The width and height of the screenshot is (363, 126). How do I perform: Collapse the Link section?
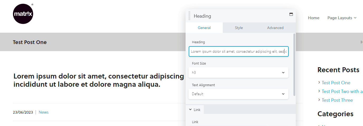click(x=195, y=110)
